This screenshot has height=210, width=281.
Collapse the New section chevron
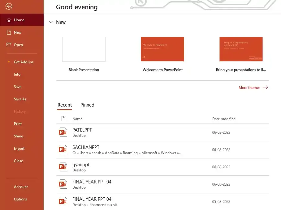tap(51, 22)
